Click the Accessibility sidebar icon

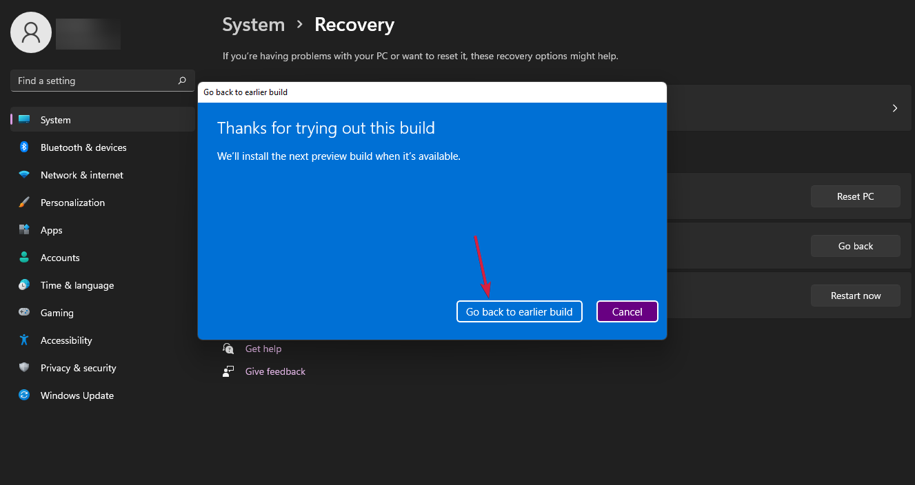24,340
